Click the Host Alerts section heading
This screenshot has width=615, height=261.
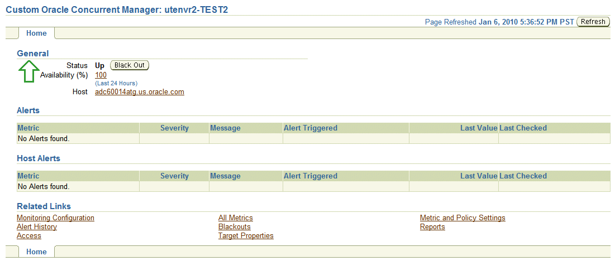(x=39, y=159)
